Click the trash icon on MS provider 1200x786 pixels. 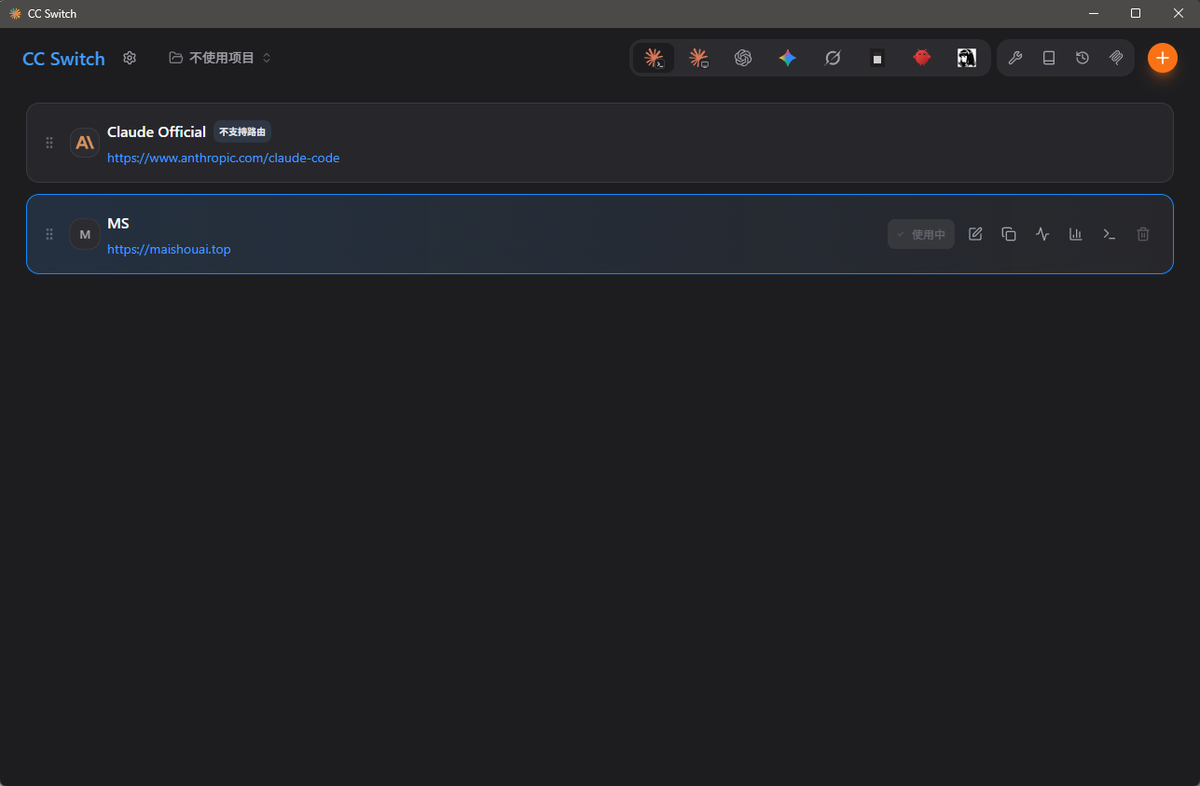1143,234
